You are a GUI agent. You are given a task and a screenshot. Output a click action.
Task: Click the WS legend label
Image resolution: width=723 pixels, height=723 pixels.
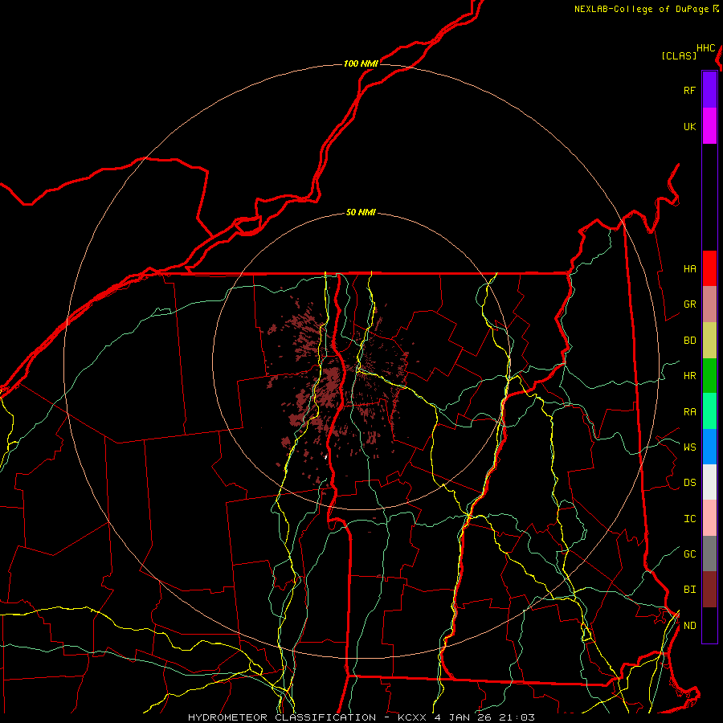689,447
